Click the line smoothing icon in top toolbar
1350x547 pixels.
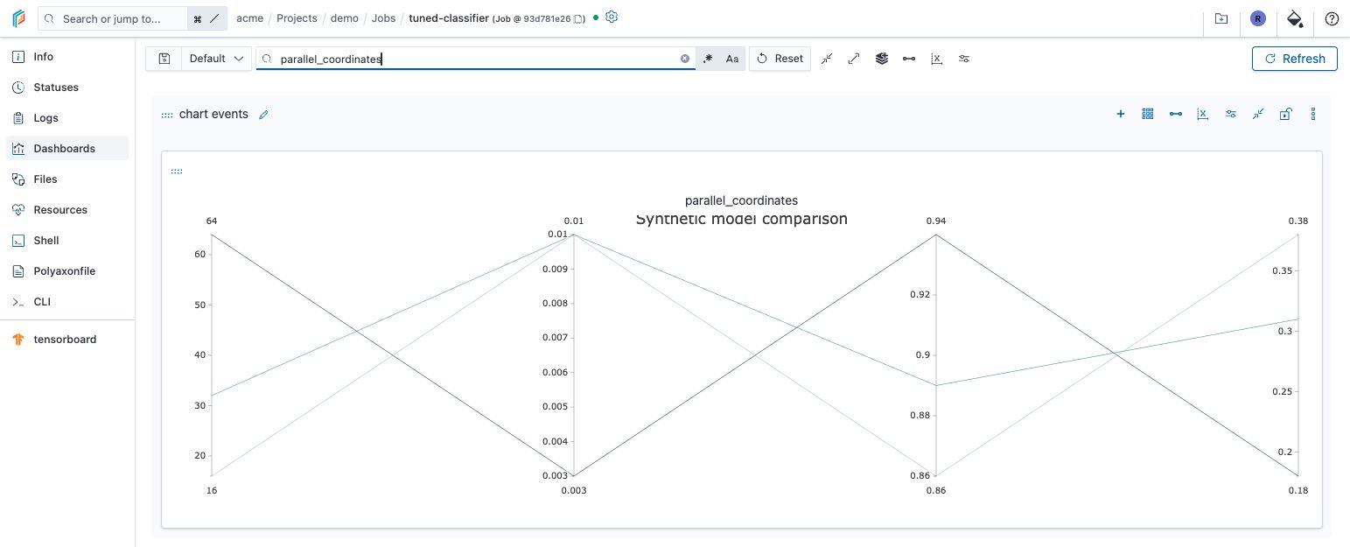pos(909,59)
